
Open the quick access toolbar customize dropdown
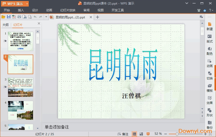pos(46,17)
